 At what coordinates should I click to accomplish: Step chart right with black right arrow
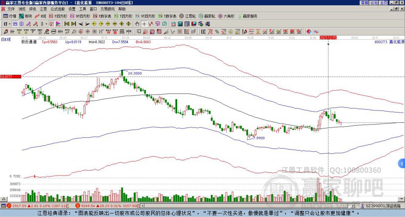pos(87,24)
